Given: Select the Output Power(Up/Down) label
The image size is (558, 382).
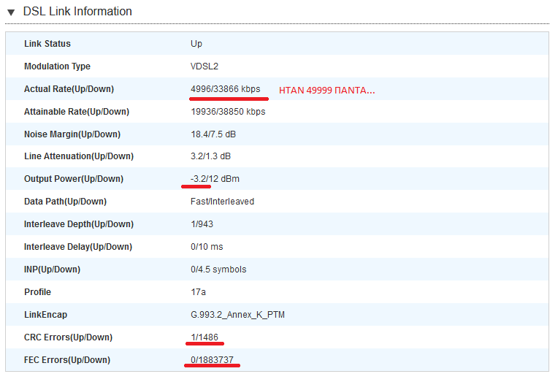Looking at the screenshot, I should [74, 179].
